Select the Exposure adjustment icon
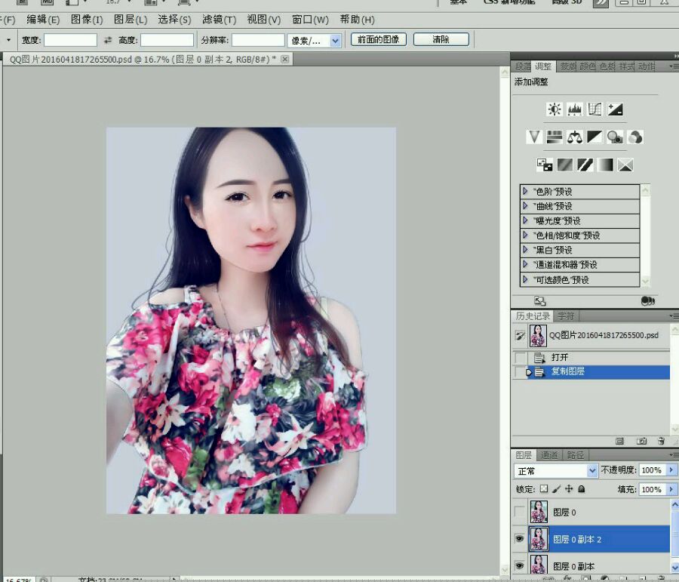The width and height of the screenshot is (679, 582). click(614, 109)
